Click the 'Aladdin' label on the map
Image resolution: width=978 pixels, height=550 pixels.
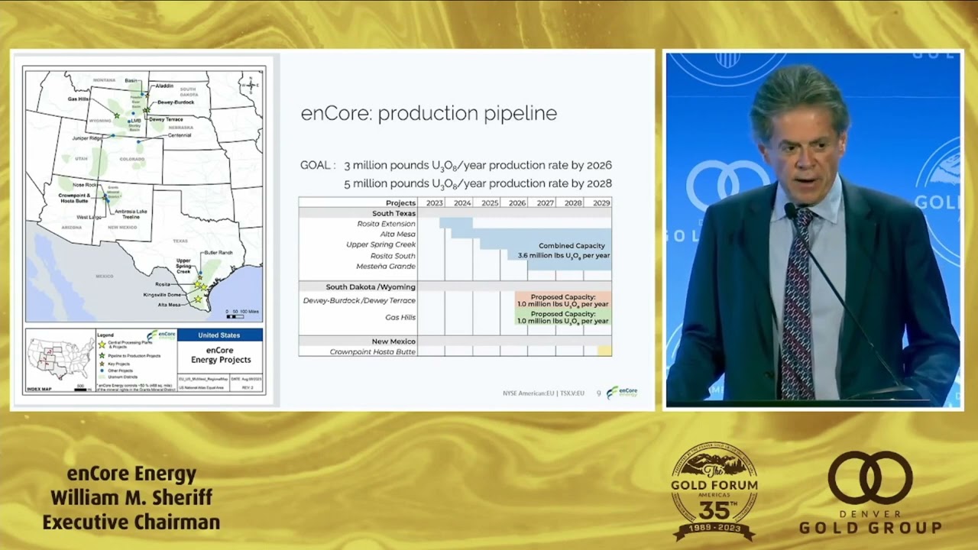click(x=164, y=86)
